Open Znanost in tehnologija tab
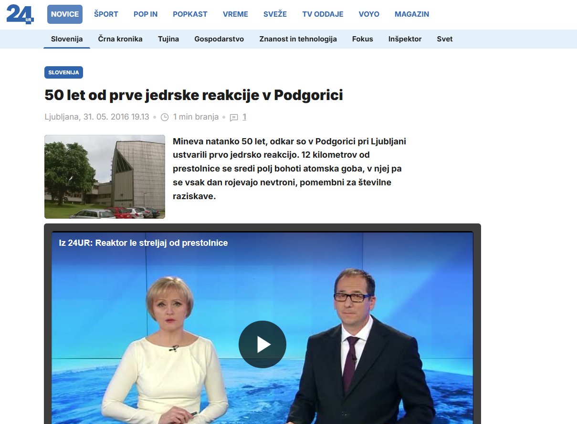This screenshot has height=424, width=577. 298,39
